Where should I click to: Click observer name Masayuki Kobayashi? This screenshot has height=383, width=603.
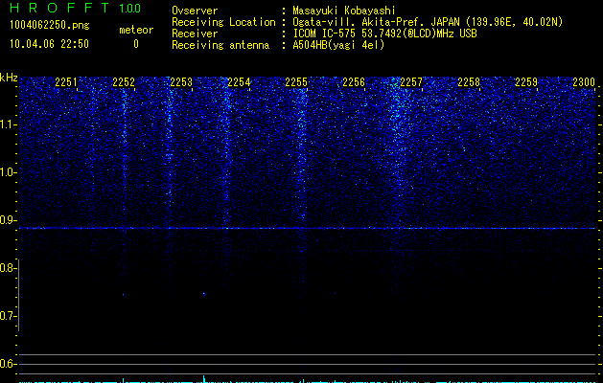point(344,11)
